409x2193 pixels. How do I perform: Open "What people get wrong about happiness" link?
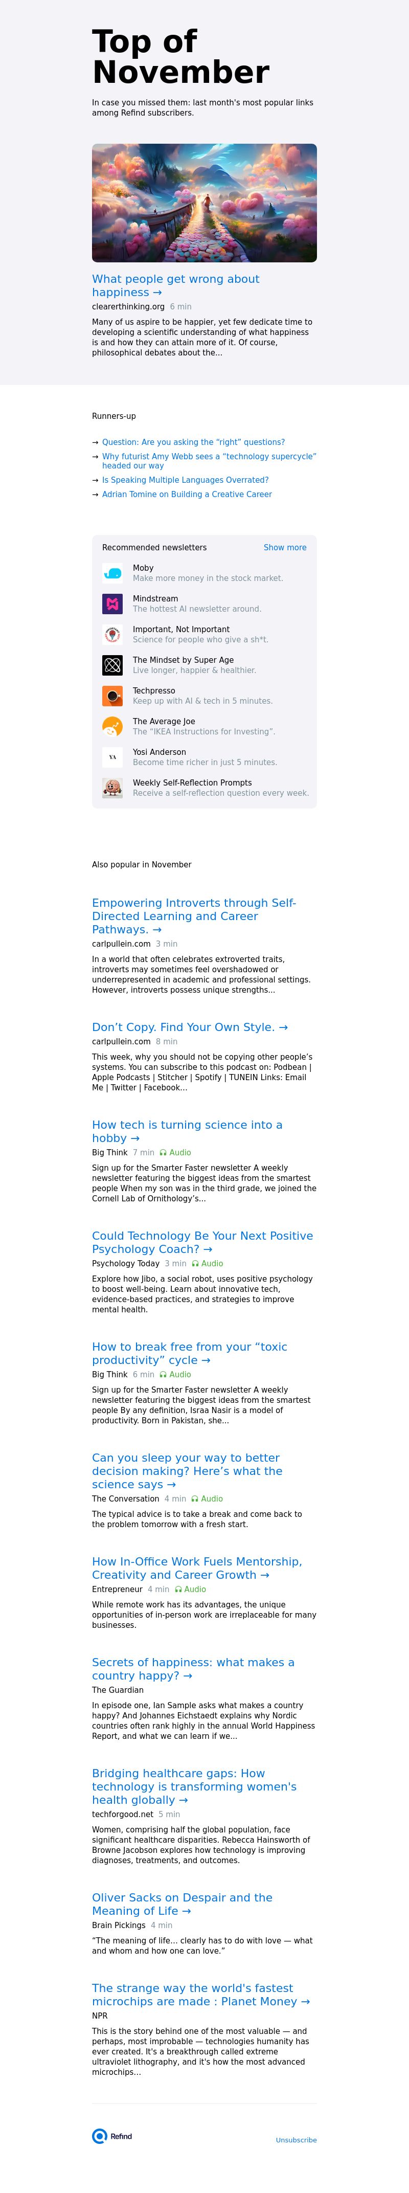(x=175, y=285)
